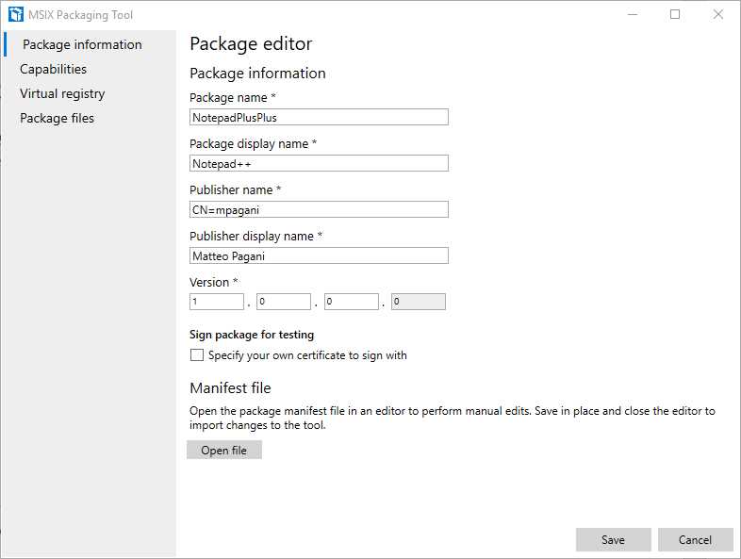This screenshot has width=741, height=559.
Task: Click the Sign package for testing label
Action: [252, 335]
